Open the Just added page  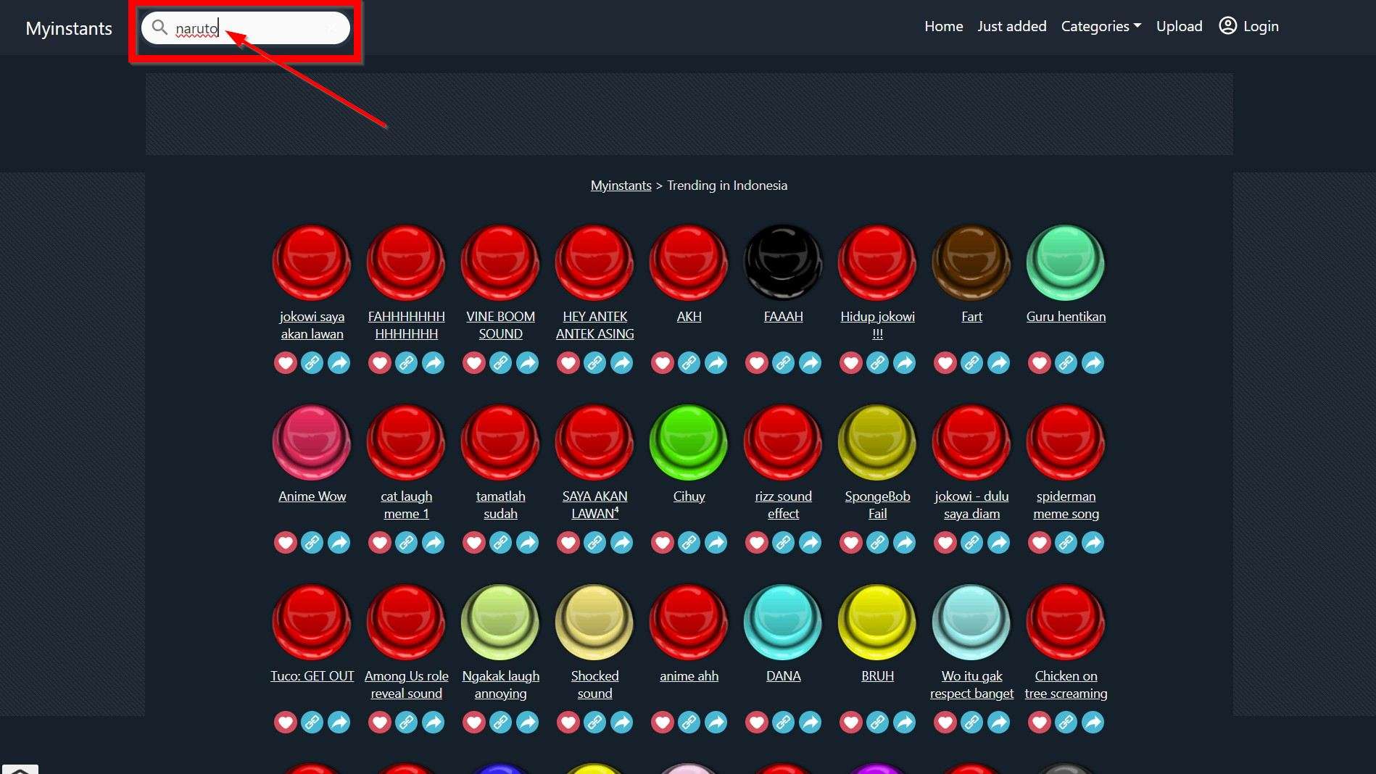(1012, 26)
